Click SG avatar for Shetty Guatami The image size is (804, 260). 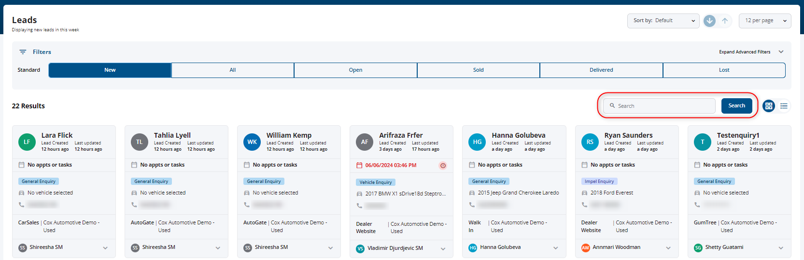pos(698,247)
